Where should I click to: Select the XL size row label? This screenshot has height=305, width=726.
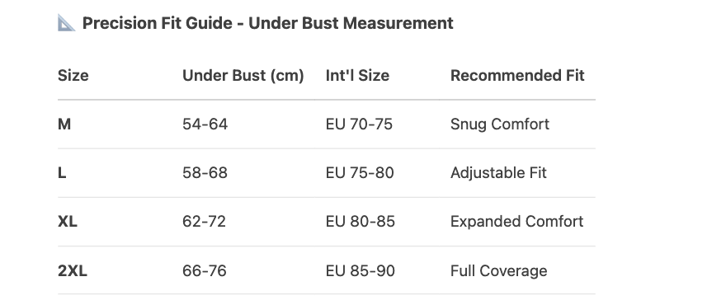click(x=68, y=222)
